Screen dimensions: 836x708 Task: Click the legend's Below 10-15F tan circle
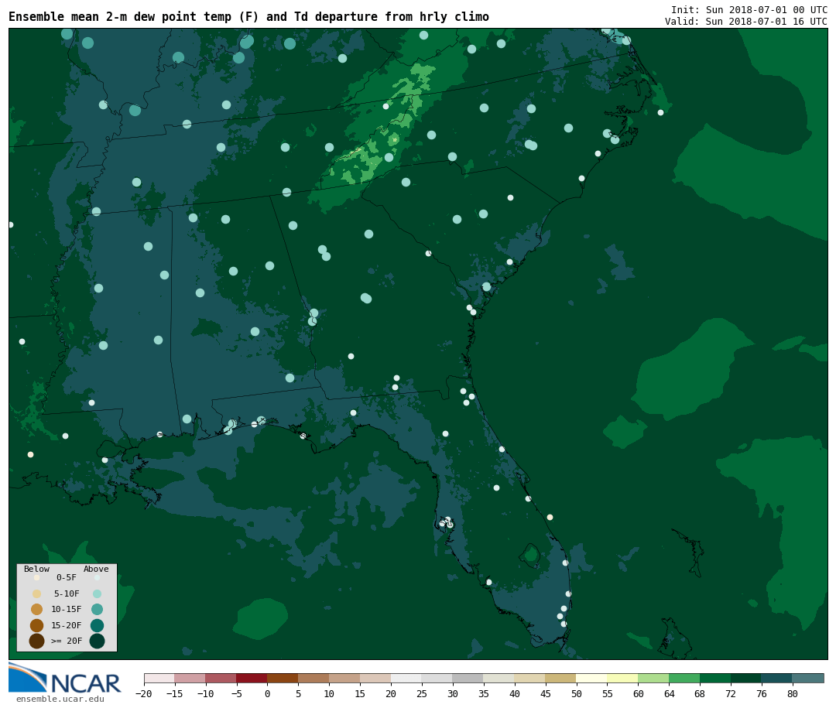coord(37,609)
